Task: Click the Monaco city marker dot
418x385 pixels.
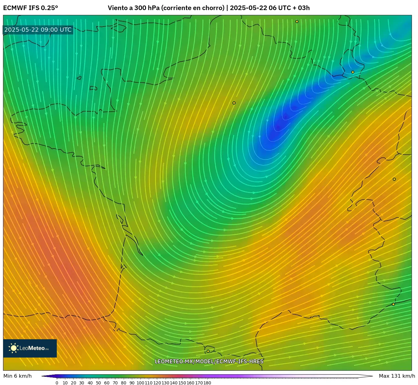Action: point(393,304)
